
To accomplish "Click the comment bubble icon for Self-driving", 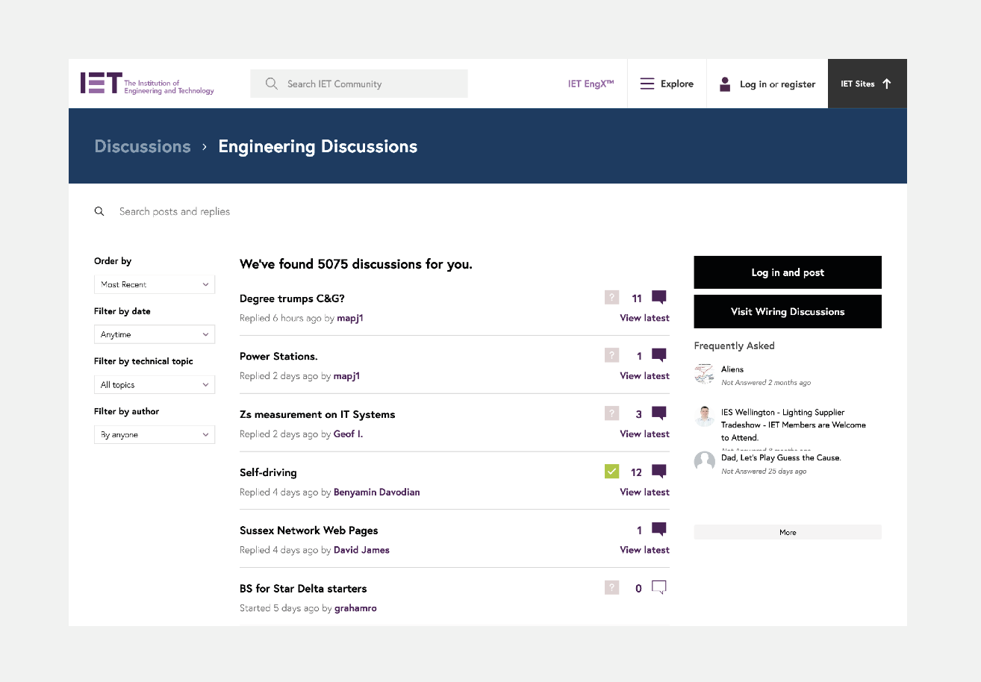I will pos(658,471).
